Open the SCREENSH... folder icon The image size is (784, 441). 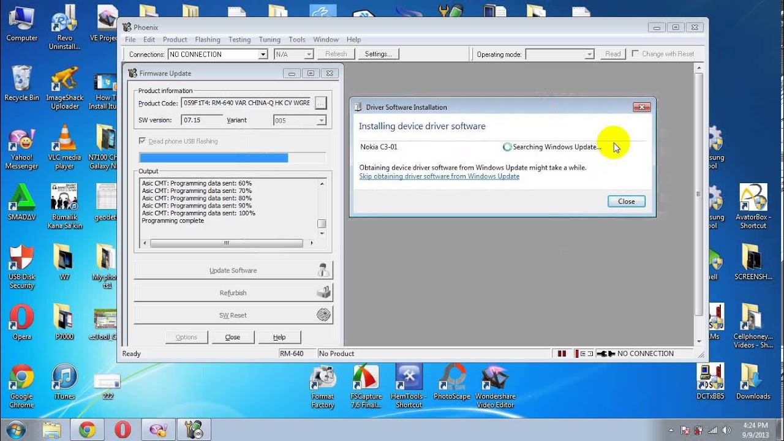753,263
